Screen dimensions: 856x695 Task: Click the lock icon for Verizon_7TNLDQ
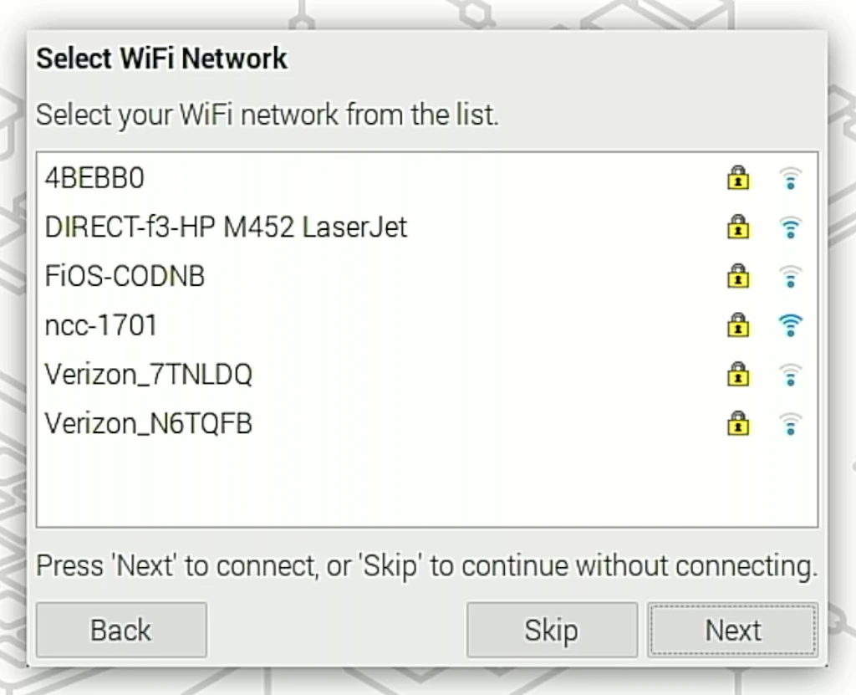[738, 375]
